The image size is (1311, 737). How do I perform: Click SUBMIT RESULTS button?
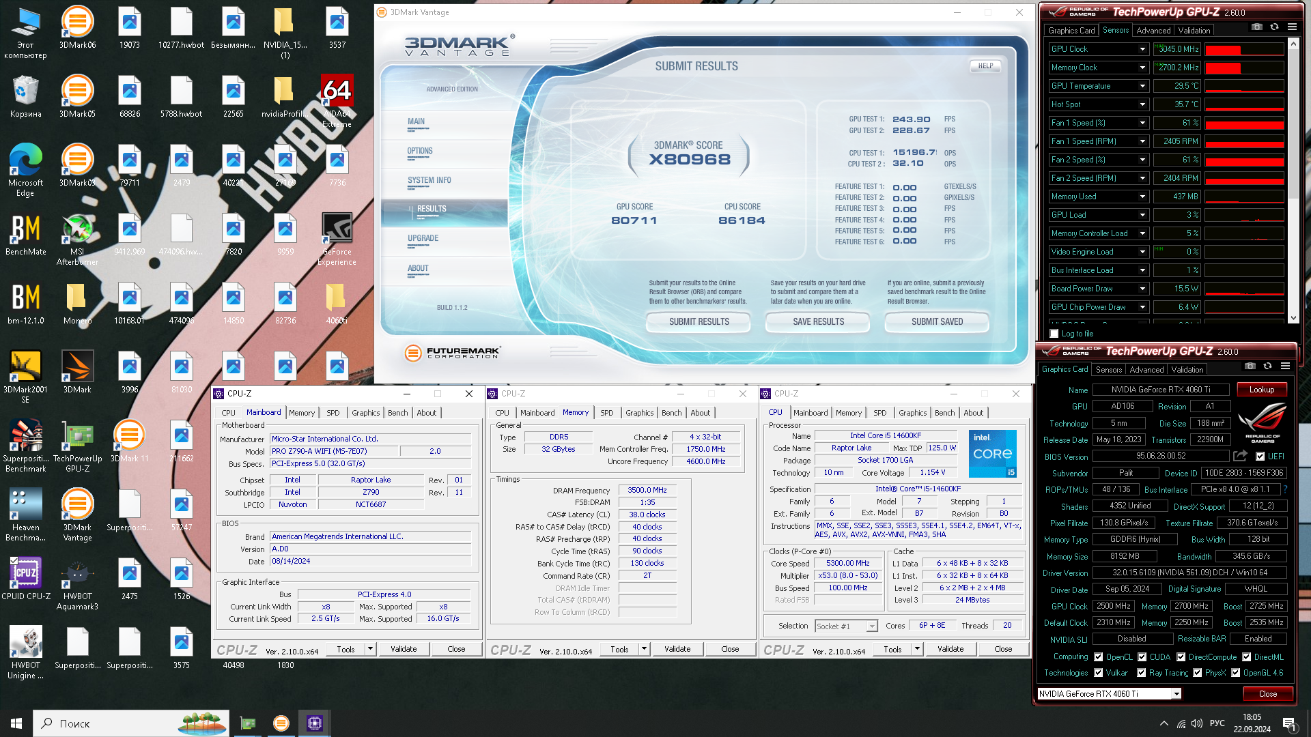coord(699,321)
